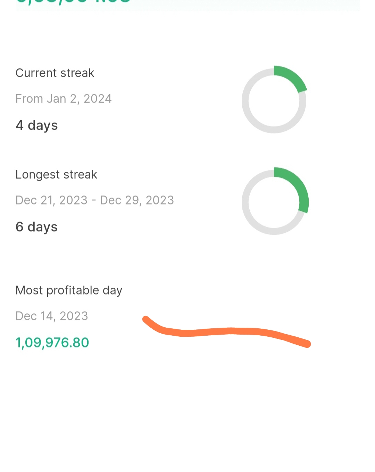This screenshot has width=375, height=472.
Task: Click center of the Longest streak ring
Action: click(274, 202)
